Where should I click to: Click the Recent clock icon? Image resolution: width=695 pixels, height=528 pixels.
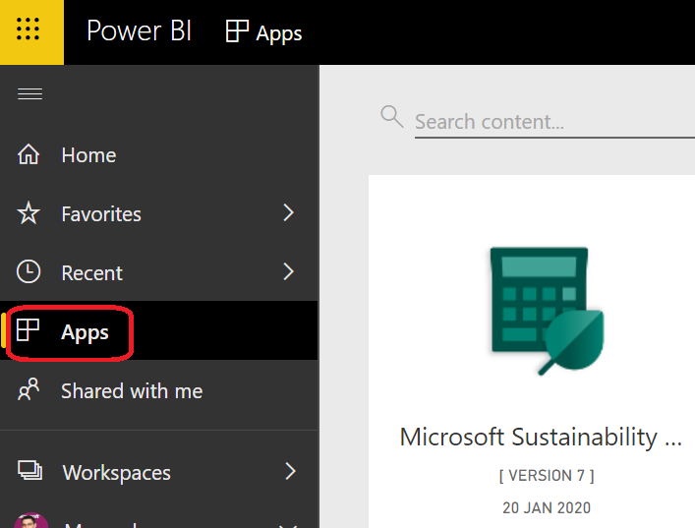(29, 272)
